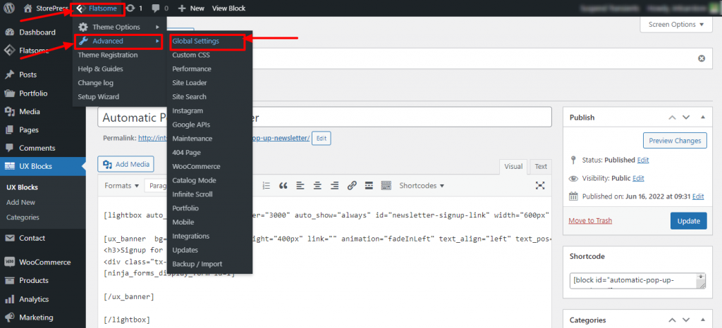This screenshot has height=328, width=722.
Task: Toggle fullscreen editor icon
Action: (x=540, y=185)
